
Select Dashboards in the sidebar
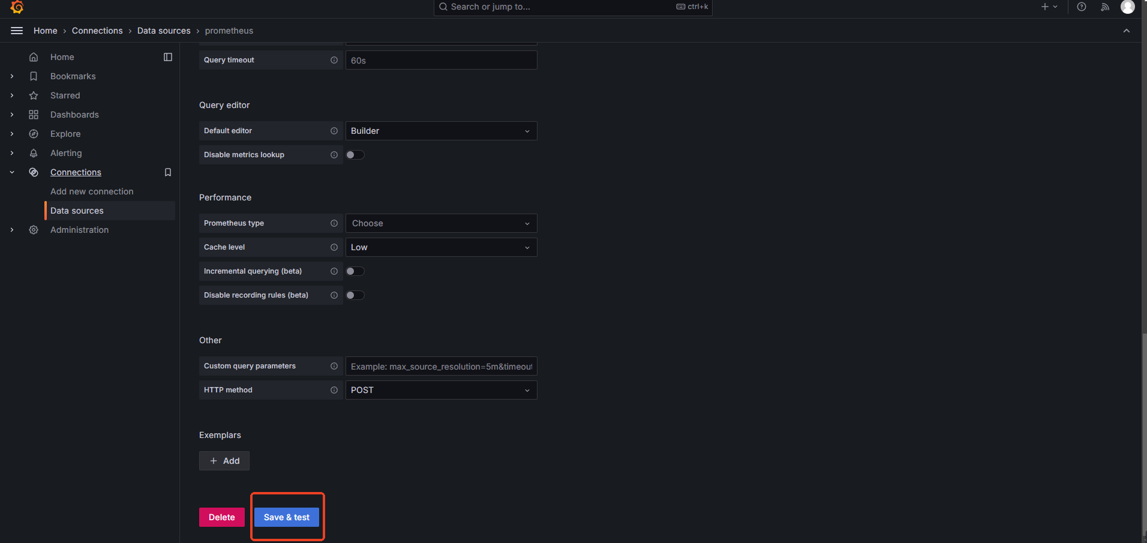pos(74,115)
